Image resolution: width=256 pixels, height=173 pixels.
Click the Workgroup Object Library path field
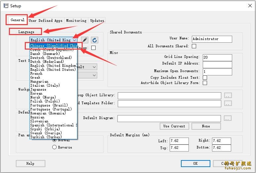[169, 96]
